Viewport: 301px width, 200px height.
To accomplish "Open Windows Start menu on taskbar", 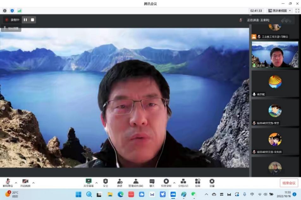I will (x=78, y=194).
